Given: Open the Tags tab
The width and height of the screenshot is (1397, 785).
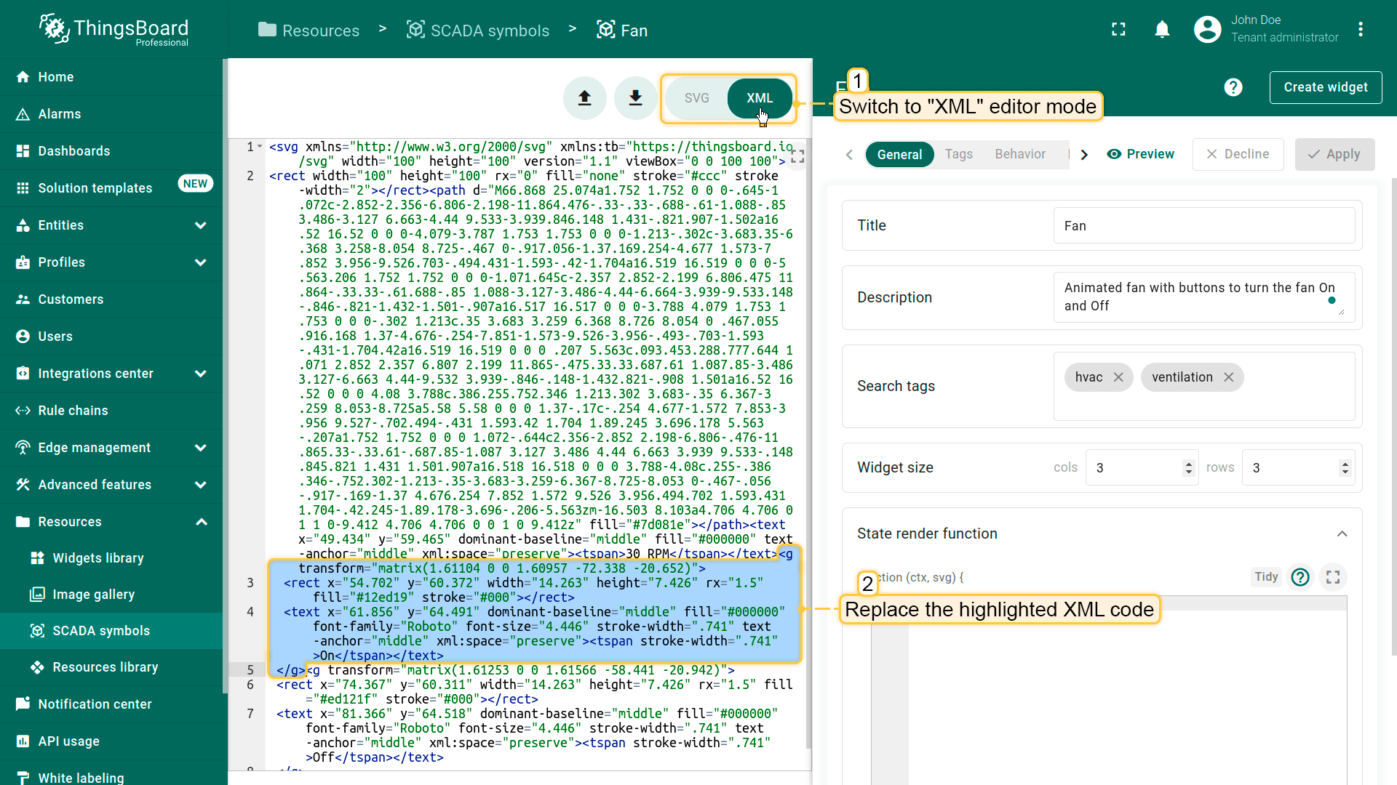Looking at the screenshot, I should coord(958,154).
